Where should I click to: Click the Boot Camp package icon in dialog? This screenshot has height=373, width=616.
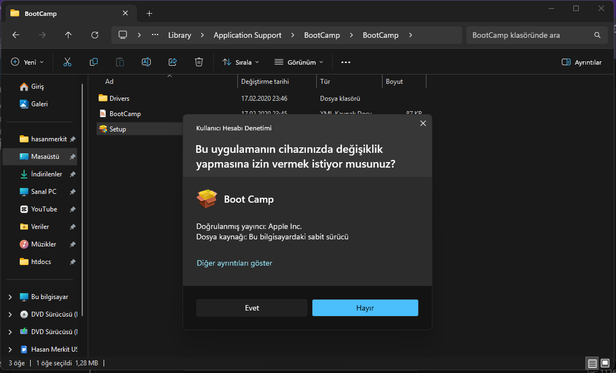(207, 199)
